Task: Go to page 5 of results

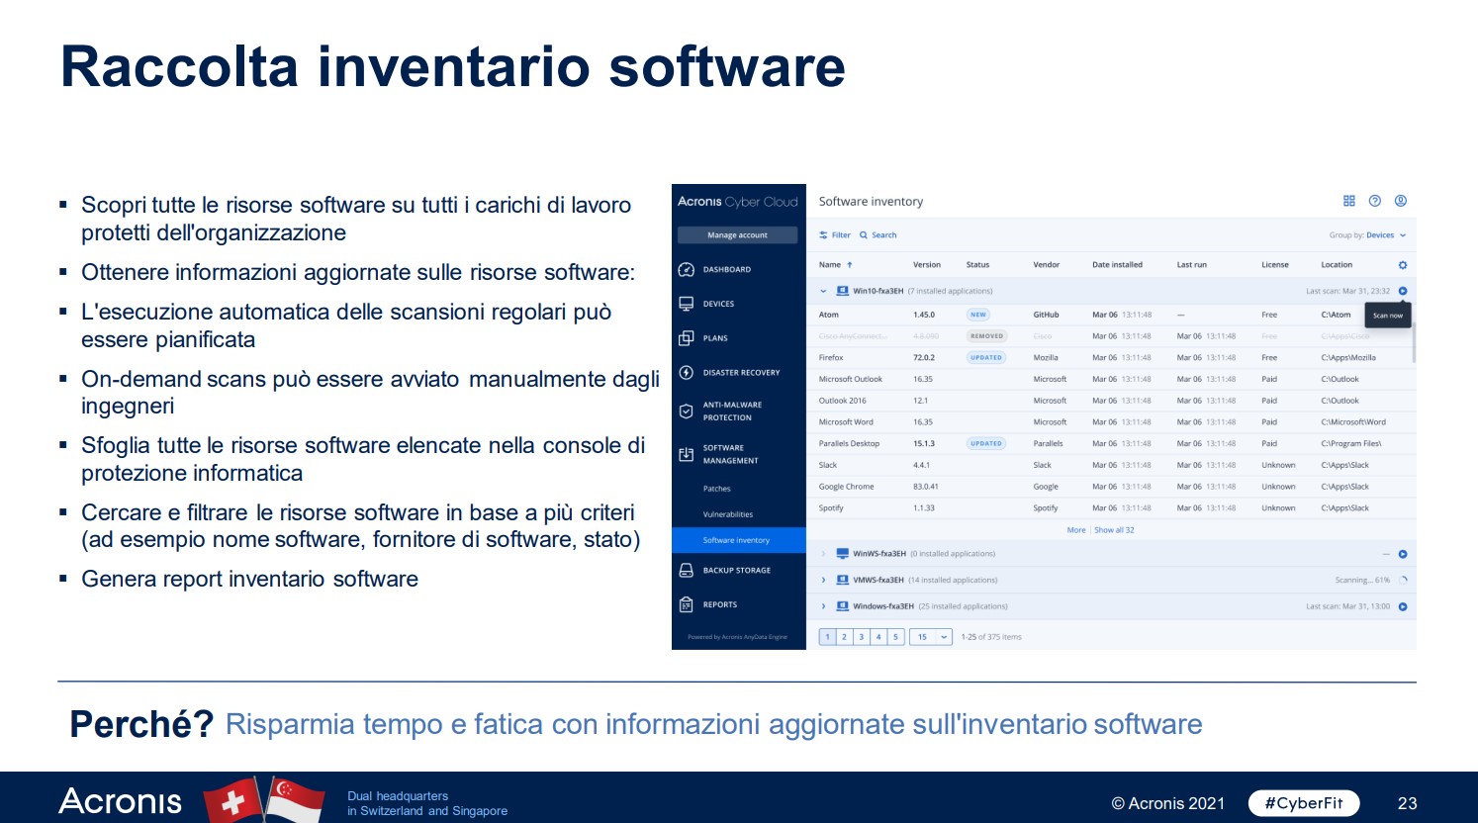Action: coord(895,637)
